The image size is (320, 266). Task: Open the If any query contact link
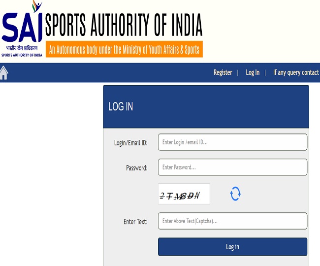296,72
